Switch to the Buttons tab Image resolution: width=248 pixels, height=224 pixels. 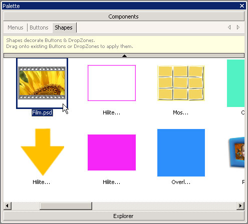click(39, 27)
